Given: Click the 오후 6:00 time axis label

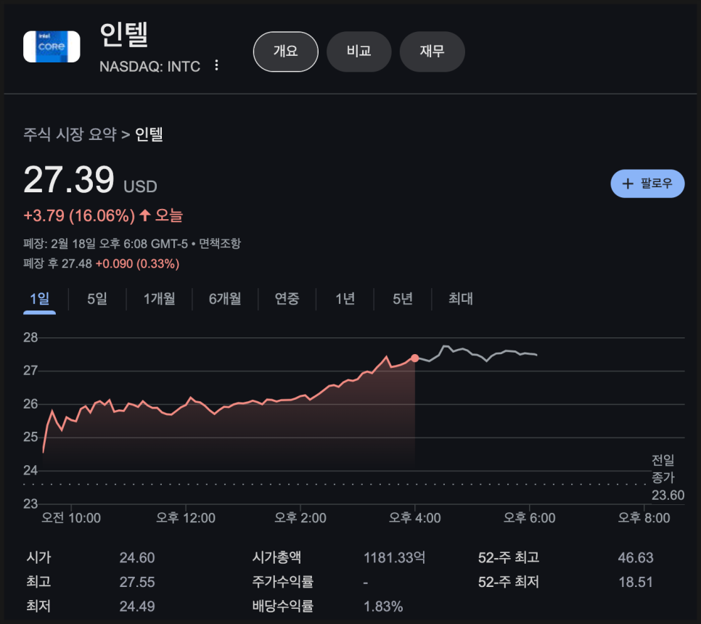Looking at the screenshot, I should 529,518.
